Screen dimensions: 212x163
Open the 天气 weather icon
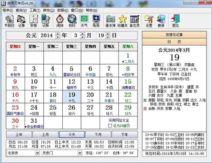(84, 21)
